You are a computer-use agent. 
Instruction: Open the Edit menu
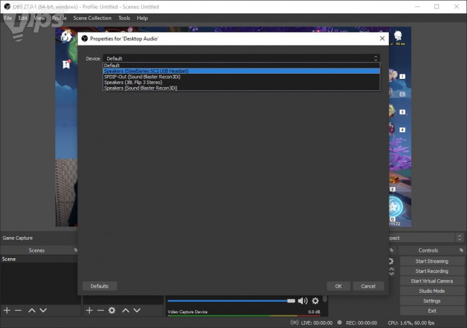tap(22, 18)
